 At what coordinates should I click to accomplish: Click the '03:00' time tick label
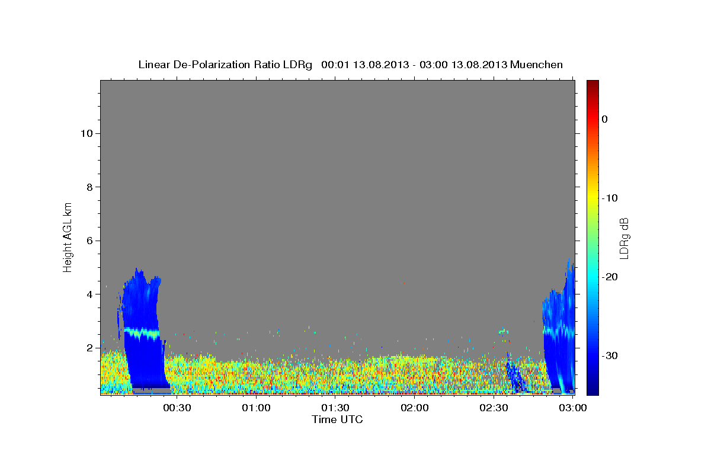[573, 408]
